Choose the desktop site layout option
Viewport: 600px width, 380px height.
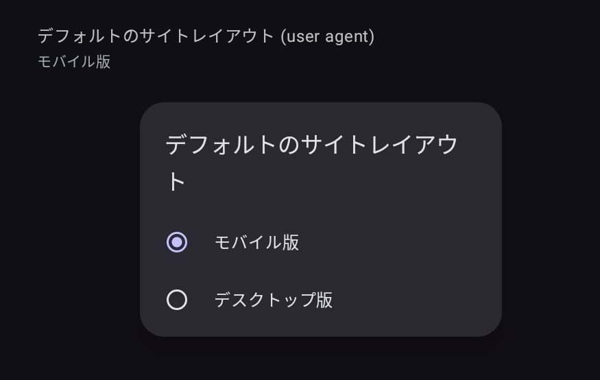point(273,300)
